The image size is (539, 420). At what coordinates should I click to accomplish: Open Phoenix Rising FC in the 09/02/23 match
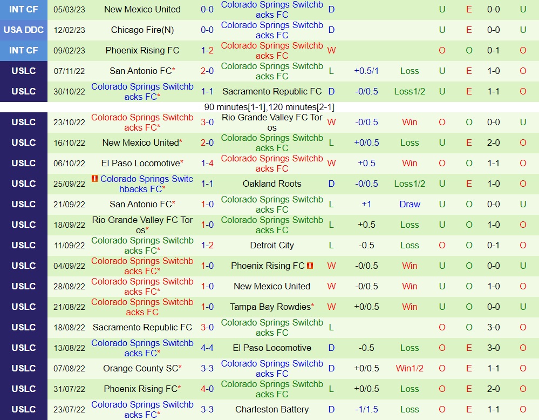pyautogui.click(x=142, y=50)
